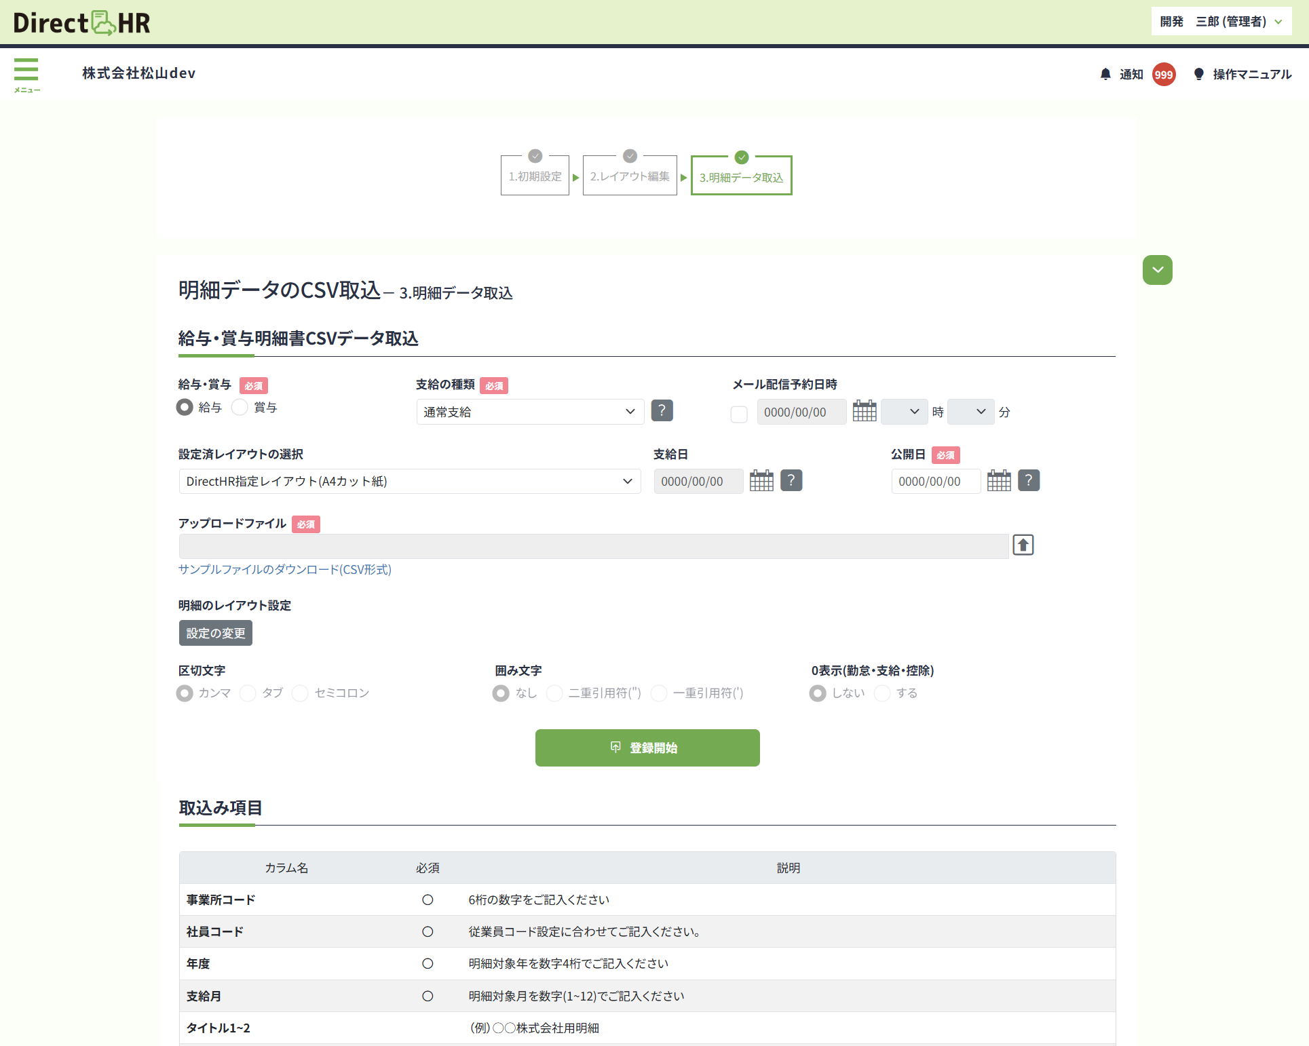Select the 賞与 radio button
The height and width of the screenshot is (1046, 1309).
point(240,407)
